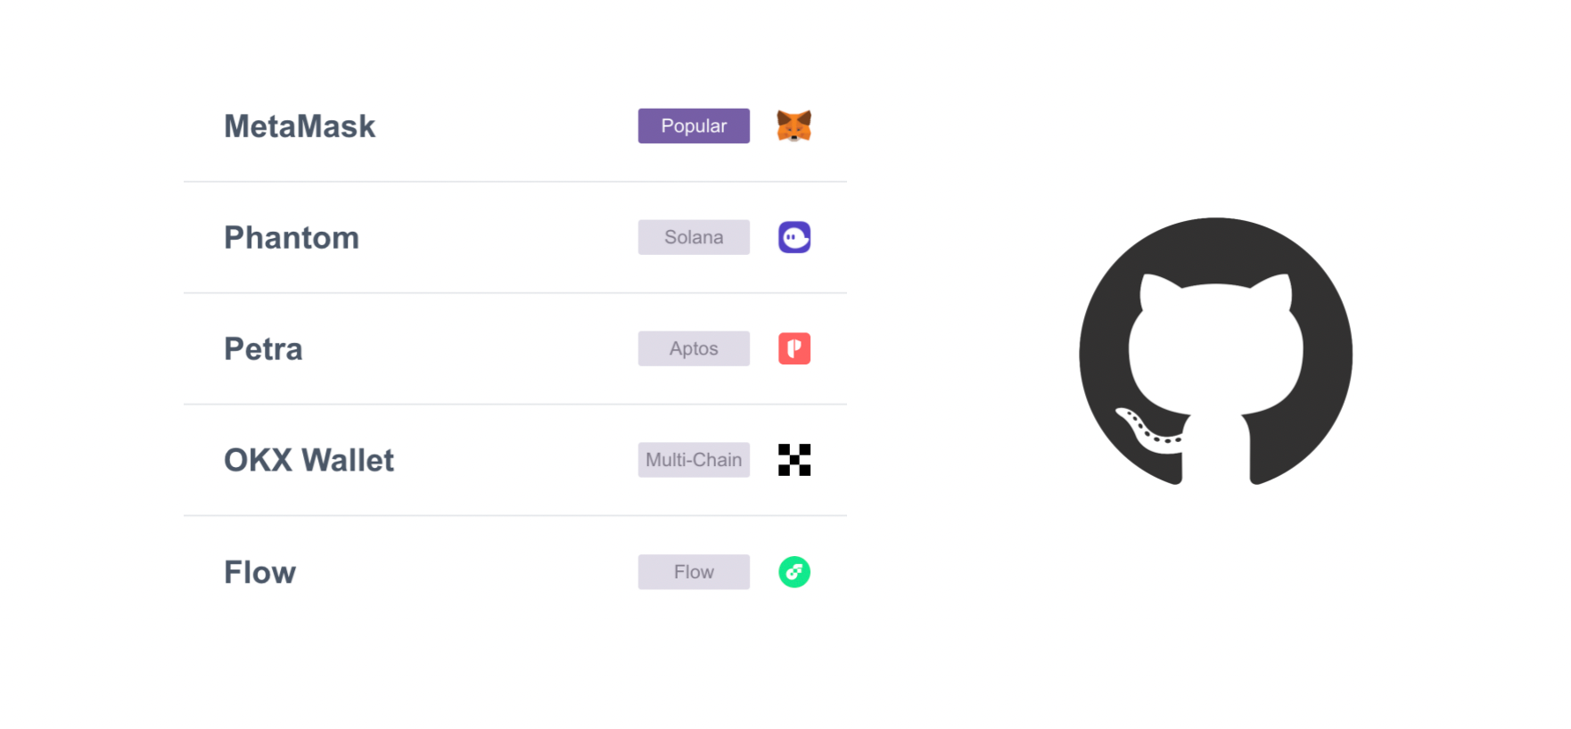This screenshot has height=729, width=1571.
Task: Click the red Petra wallet icon
Action: [794, 348]
